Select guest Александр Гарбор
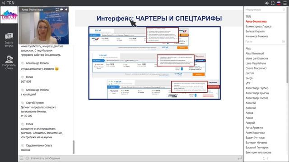The width and height of the screenshot is (289, 162). (257, 88)
